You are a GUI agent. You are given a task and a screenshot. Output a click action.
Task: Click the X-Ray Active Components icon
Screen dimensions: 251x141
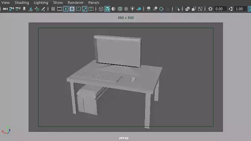(194, 9)
